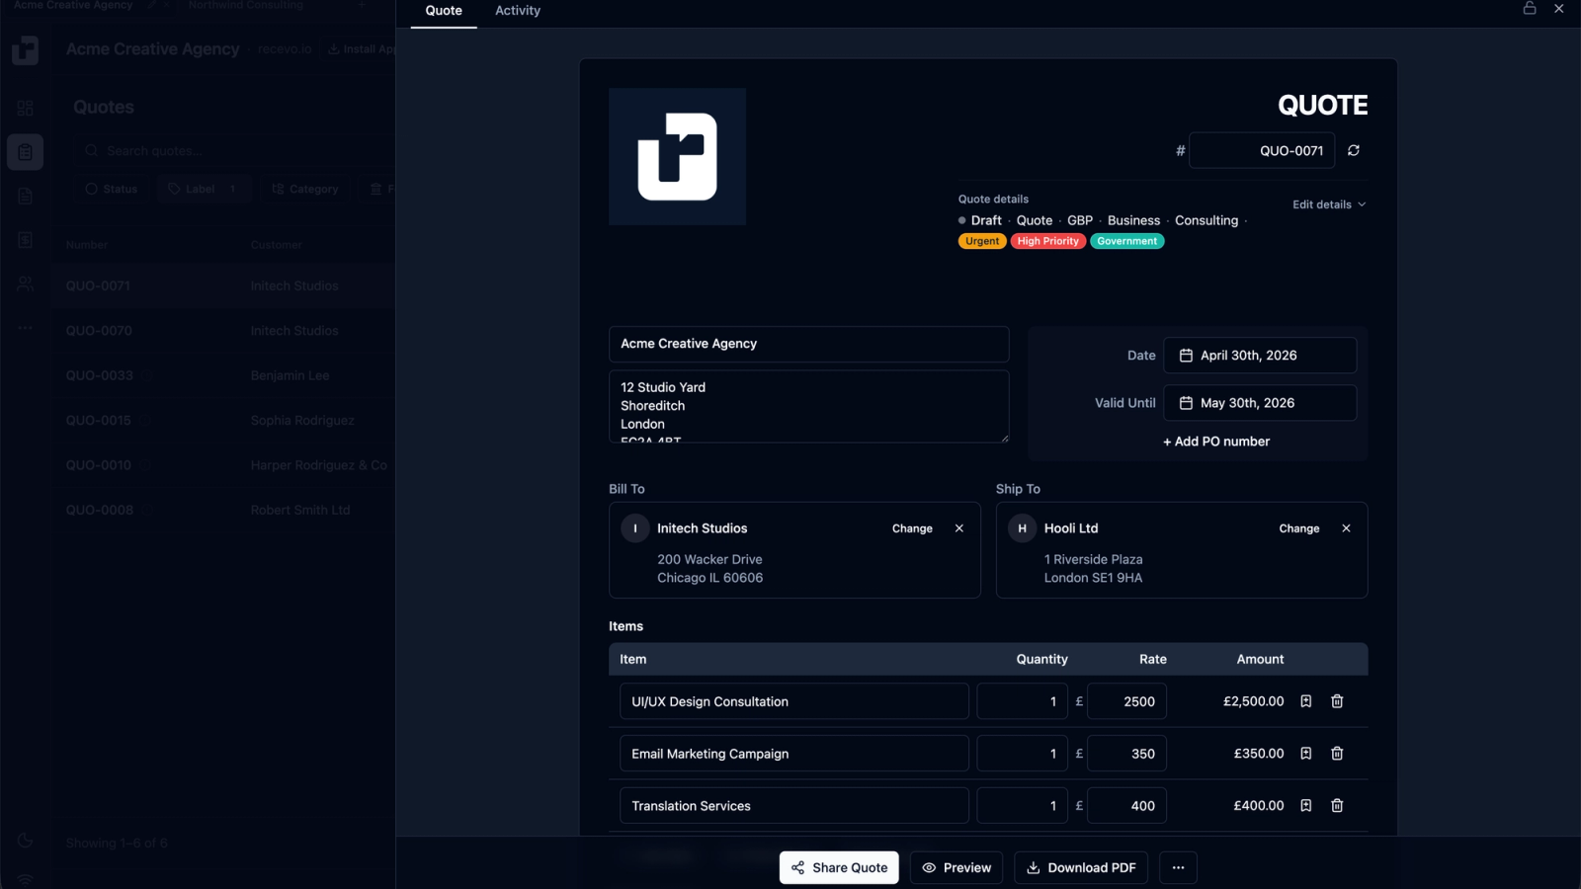The image size is (1581, 889).
Task: Click the lock icon at top right
Action: pos(1529,8)
